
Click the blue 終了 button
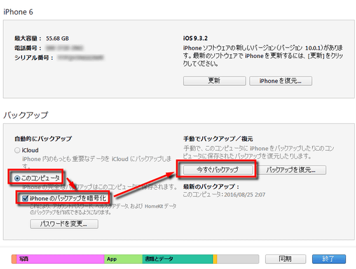click(329, 259)
